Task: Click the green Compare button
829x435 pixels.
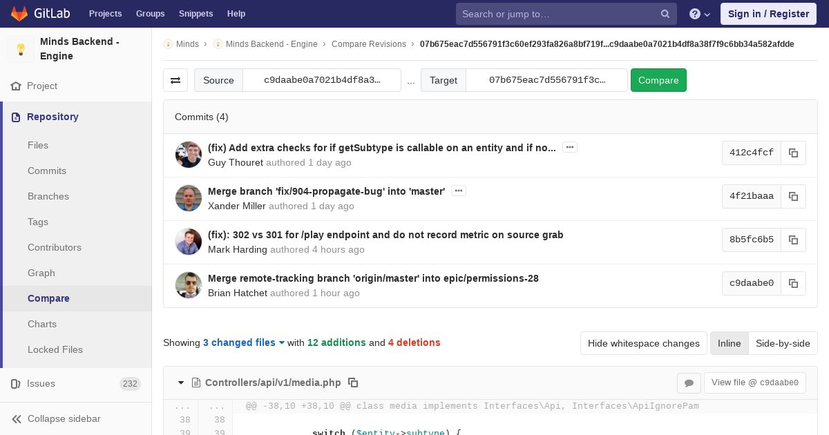Action: (x=658, y=80)
